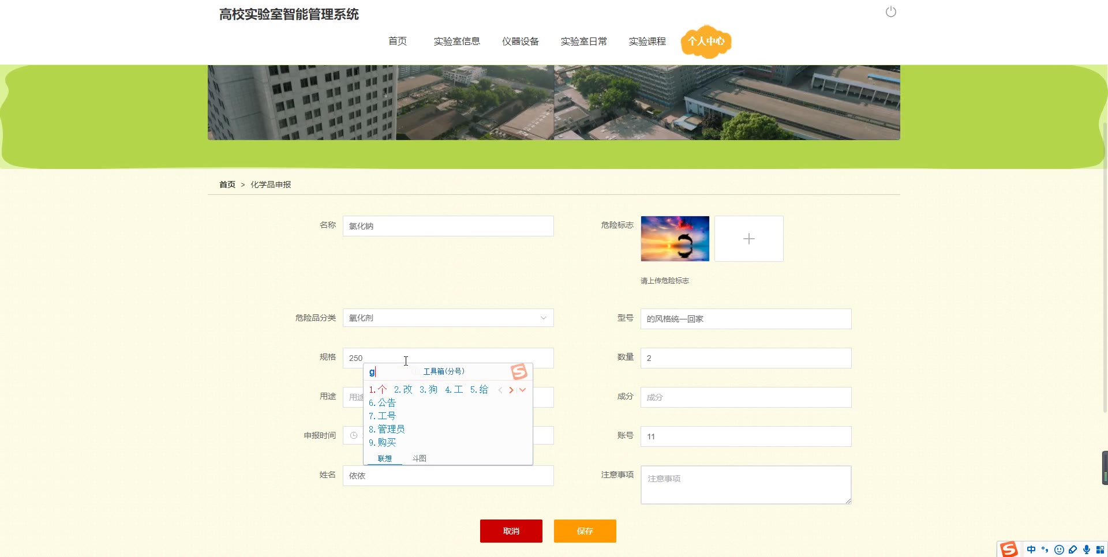Select the 个人中心 menu item
The width and height of the screenshot is (1108, 557).
[x=706, y=42]
